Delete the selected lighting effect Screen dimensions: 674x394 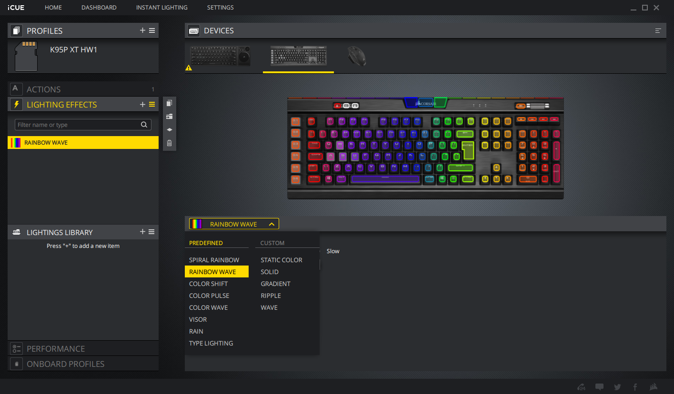pos(169,143)
